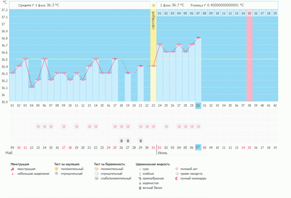Click the dry 'сухо' cross icon in legend
The height and width of the screenshot is (198, 291).
pyautogui.click(x=140, y=169)
